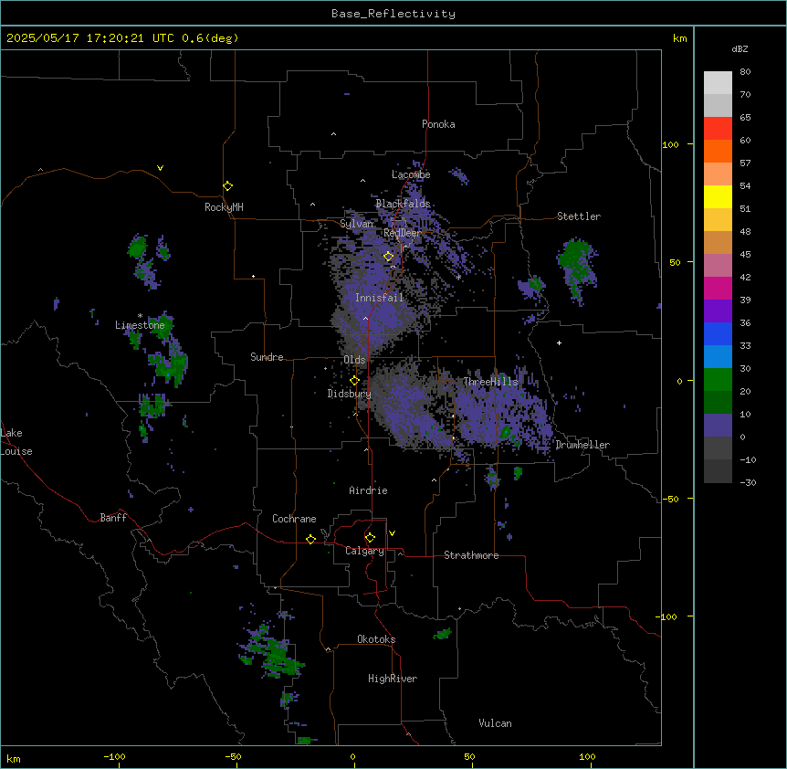Image resolution: width=787 pixels, height=769 pixels.
Task: Select the magenta swatch in the dBZ legend
Action: tap(718, 288)
